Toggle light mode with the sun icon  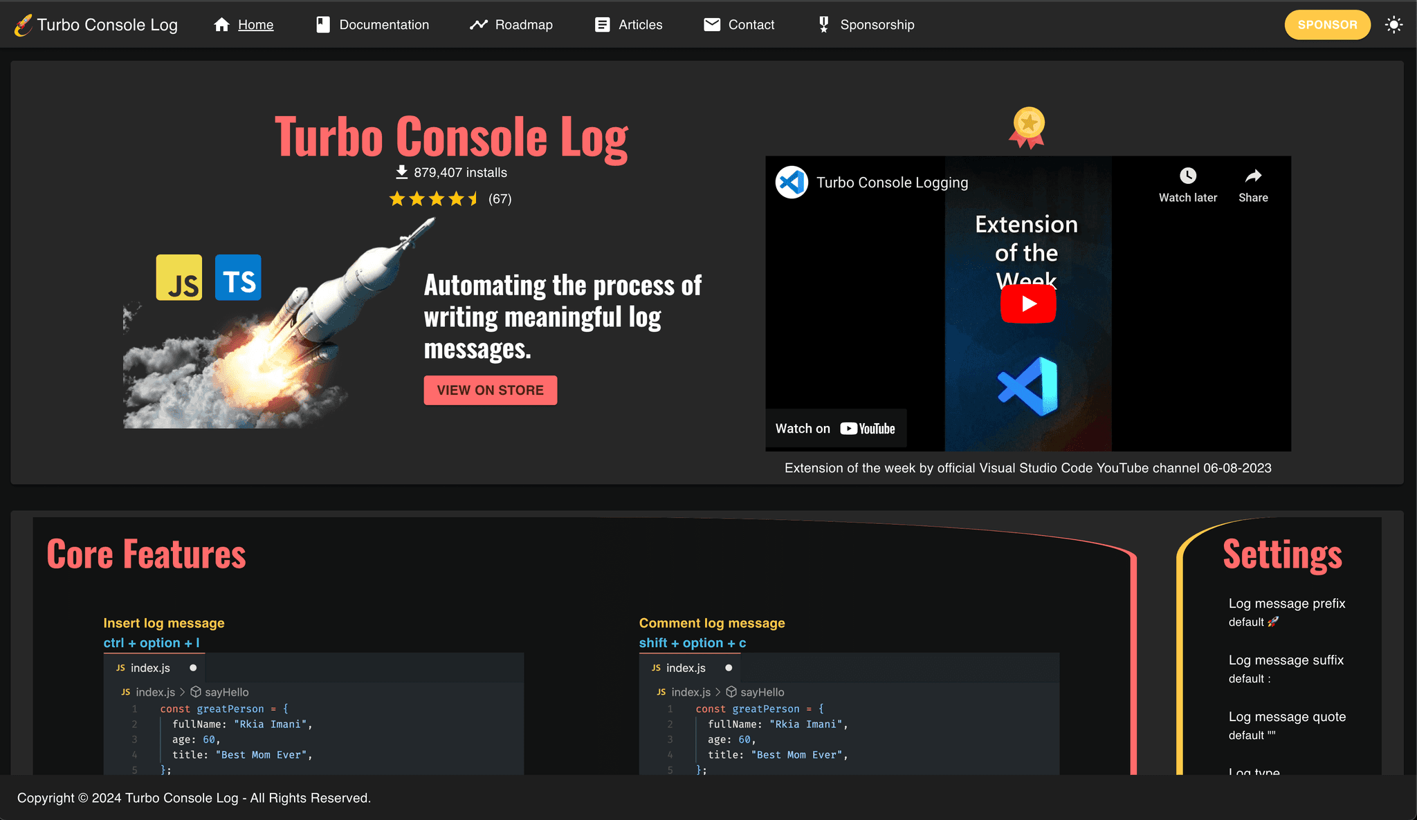(1393, 24)
